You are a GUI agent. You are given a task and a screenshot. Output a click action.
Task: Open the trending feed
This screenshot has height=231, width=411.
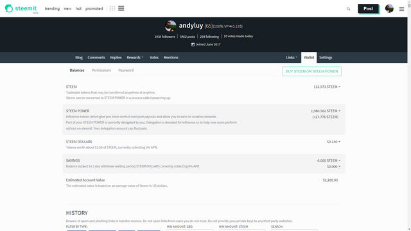point(52,8)
